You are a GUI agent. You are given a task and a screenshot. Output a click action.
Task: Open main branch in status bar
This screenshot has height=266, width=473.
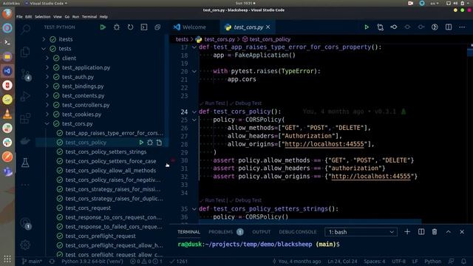[x=32, y=261]
